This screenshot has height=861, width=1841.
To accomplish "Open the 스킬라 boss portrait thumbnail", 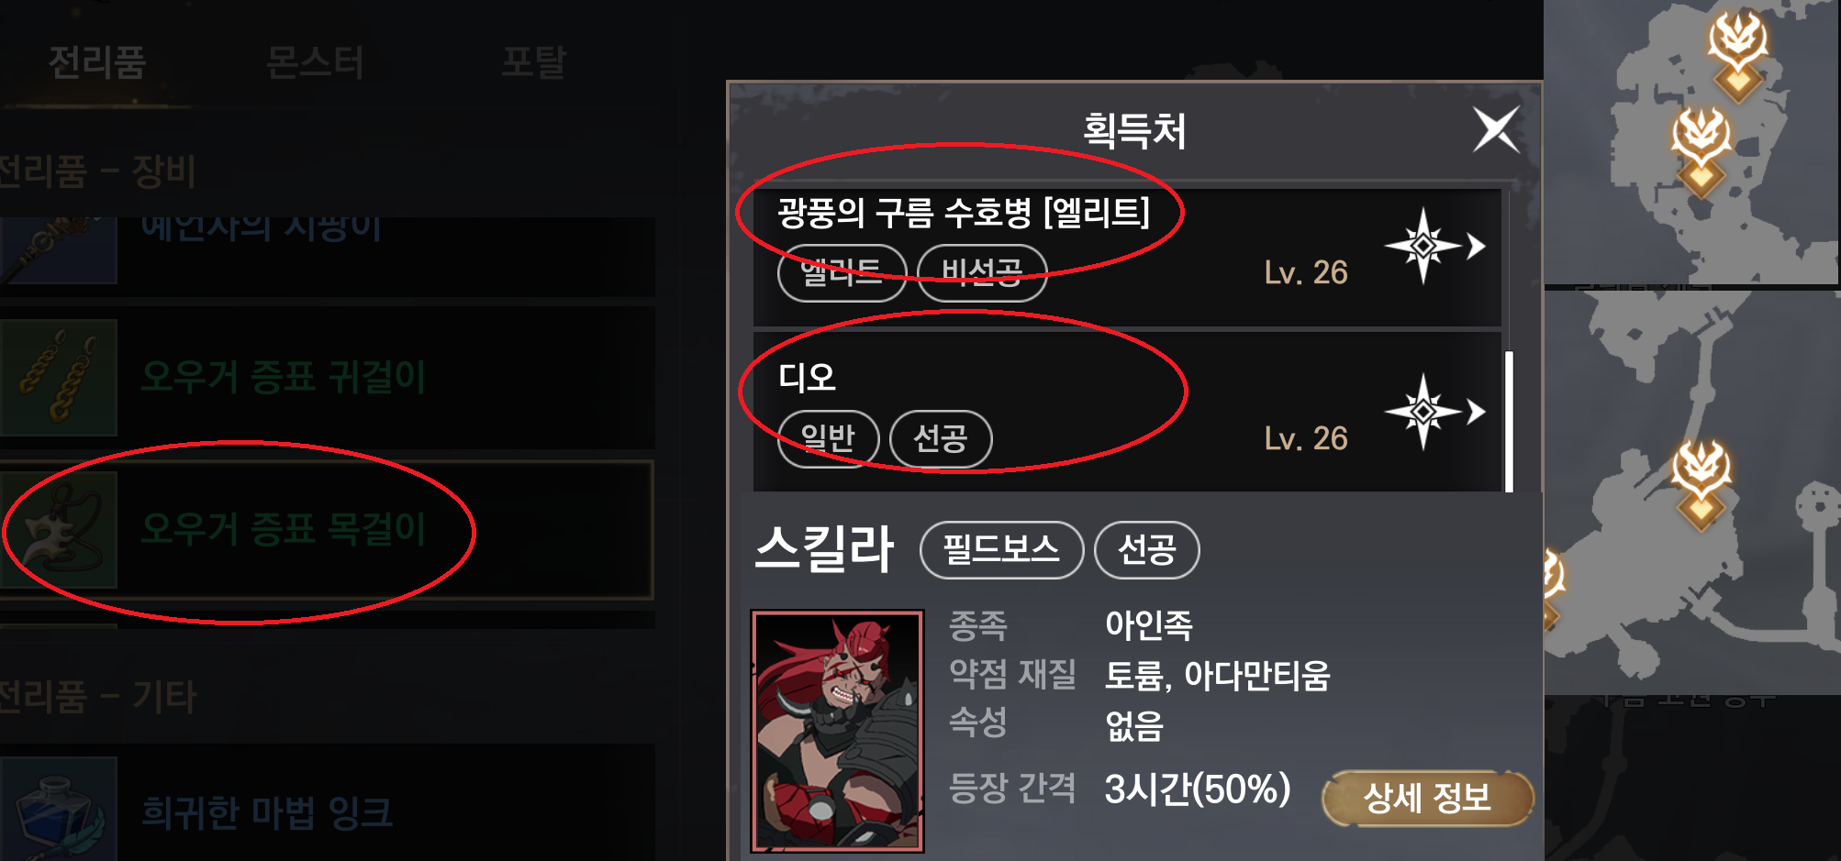I will click(x=837, y=731).
